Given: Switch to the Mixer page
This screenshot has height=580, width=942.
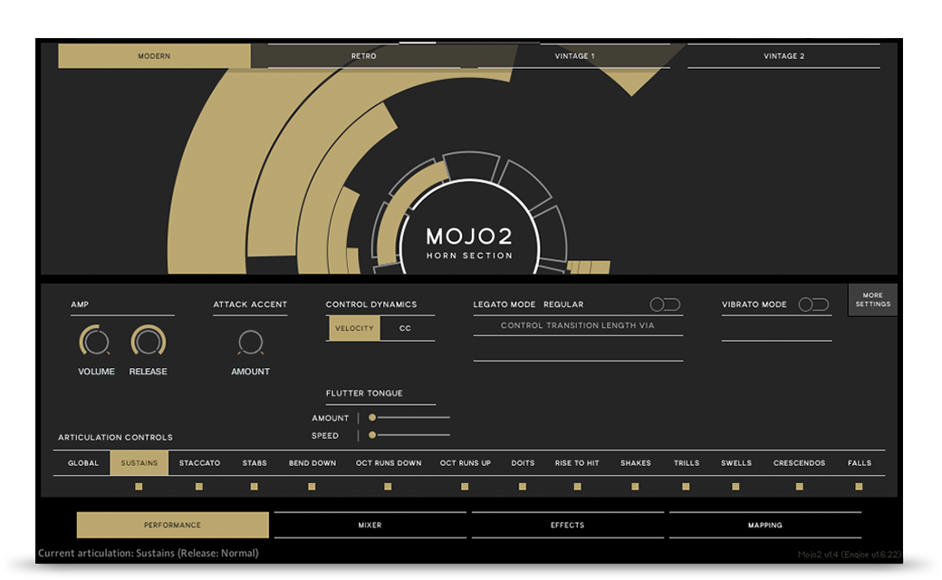Looking at the screenshot, I should coord(370,525).
